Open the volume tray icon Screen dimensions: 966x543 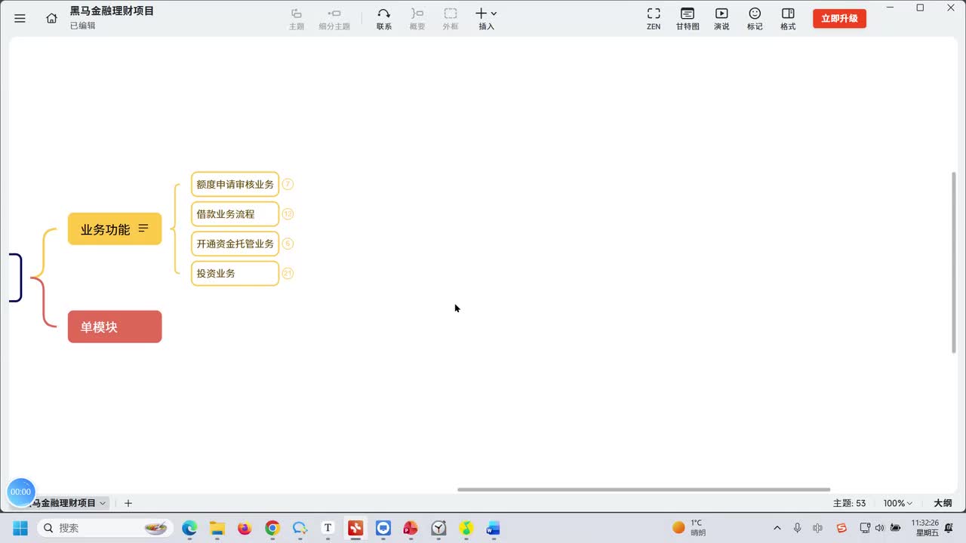point(880,528)
